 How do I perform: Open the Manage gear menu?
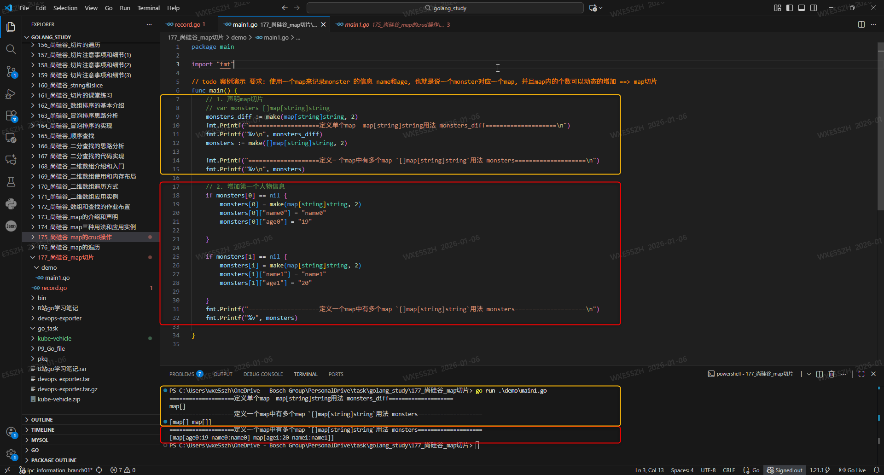point(11,454)
